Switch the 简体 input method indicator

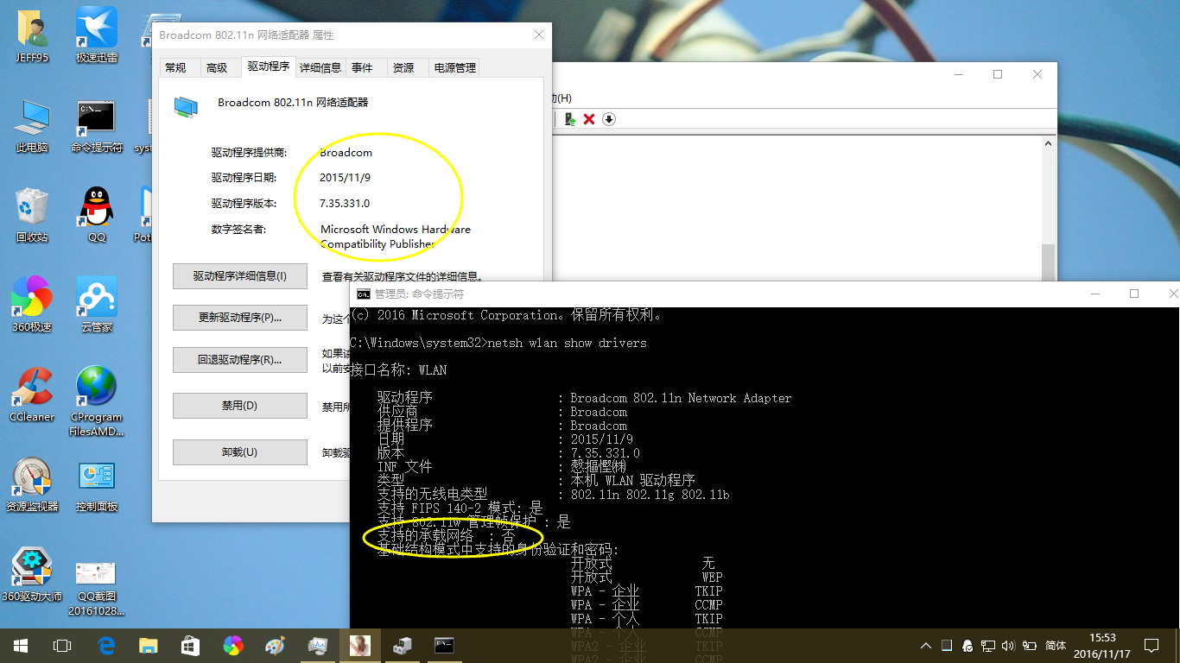pyautogui.click(x=1056, y=645)
